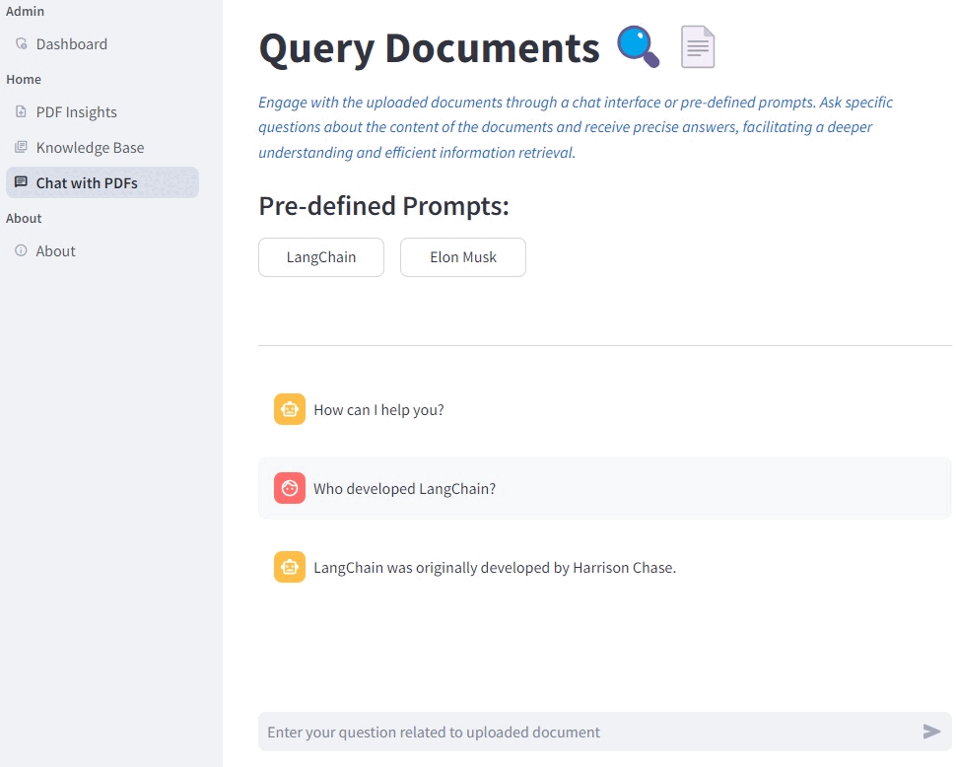Screen dimensions: 956x767
Task: Click the Dashboard icon in the sidebar
Action: tap(22, 44)
